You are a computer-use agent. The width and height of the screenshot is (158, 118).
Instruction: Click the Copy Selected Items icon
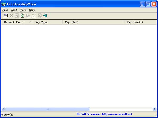[28, 15]
